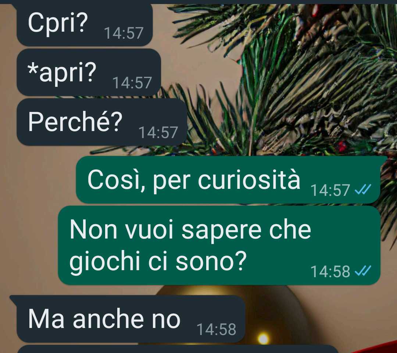Click the word 'curiosità' in the green bubble
This screenshot has width=397, height=353.
point(249,180)
